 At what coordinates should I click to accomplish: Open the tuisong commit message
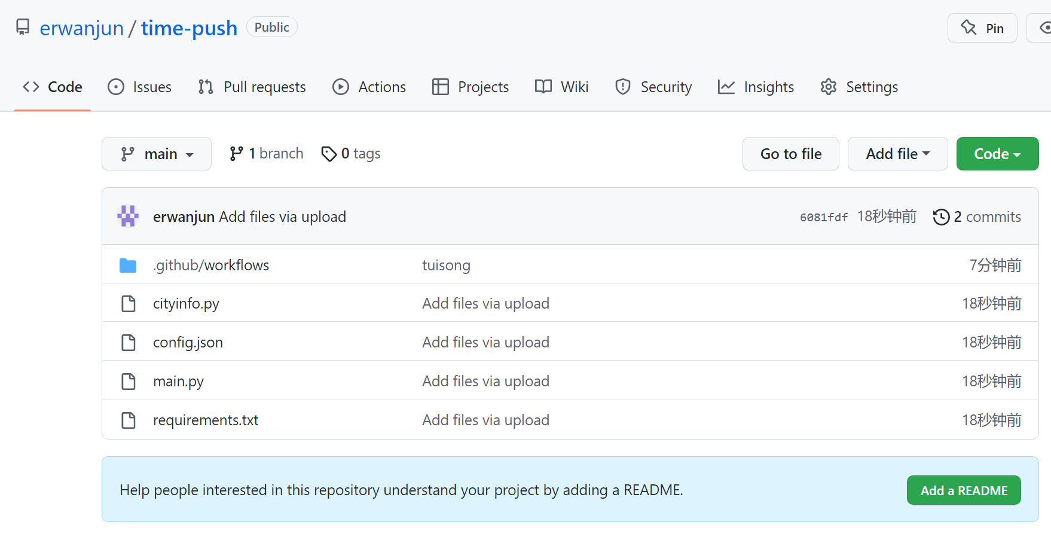[446, 265]
